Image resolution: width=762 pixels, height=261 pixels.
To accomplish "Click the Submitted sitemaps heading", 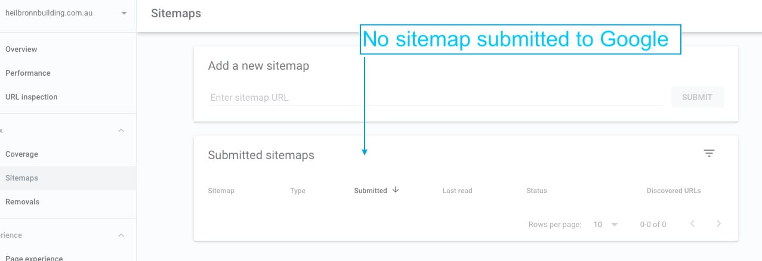I will (261, 155).
